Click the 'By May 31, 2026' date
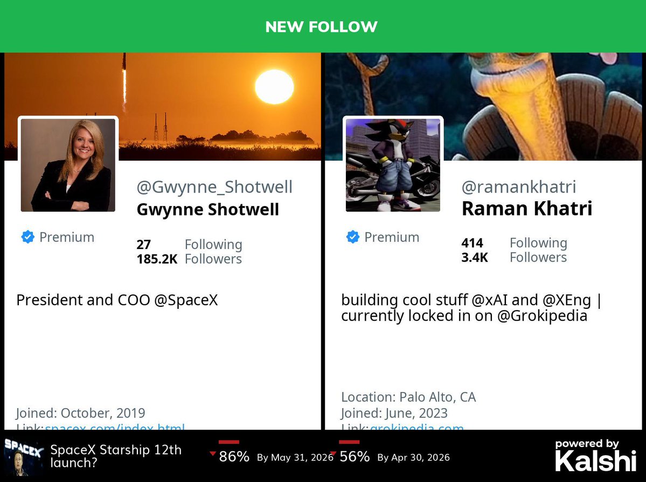This screenshot has height=482, width=646. [x=295, y=457]
